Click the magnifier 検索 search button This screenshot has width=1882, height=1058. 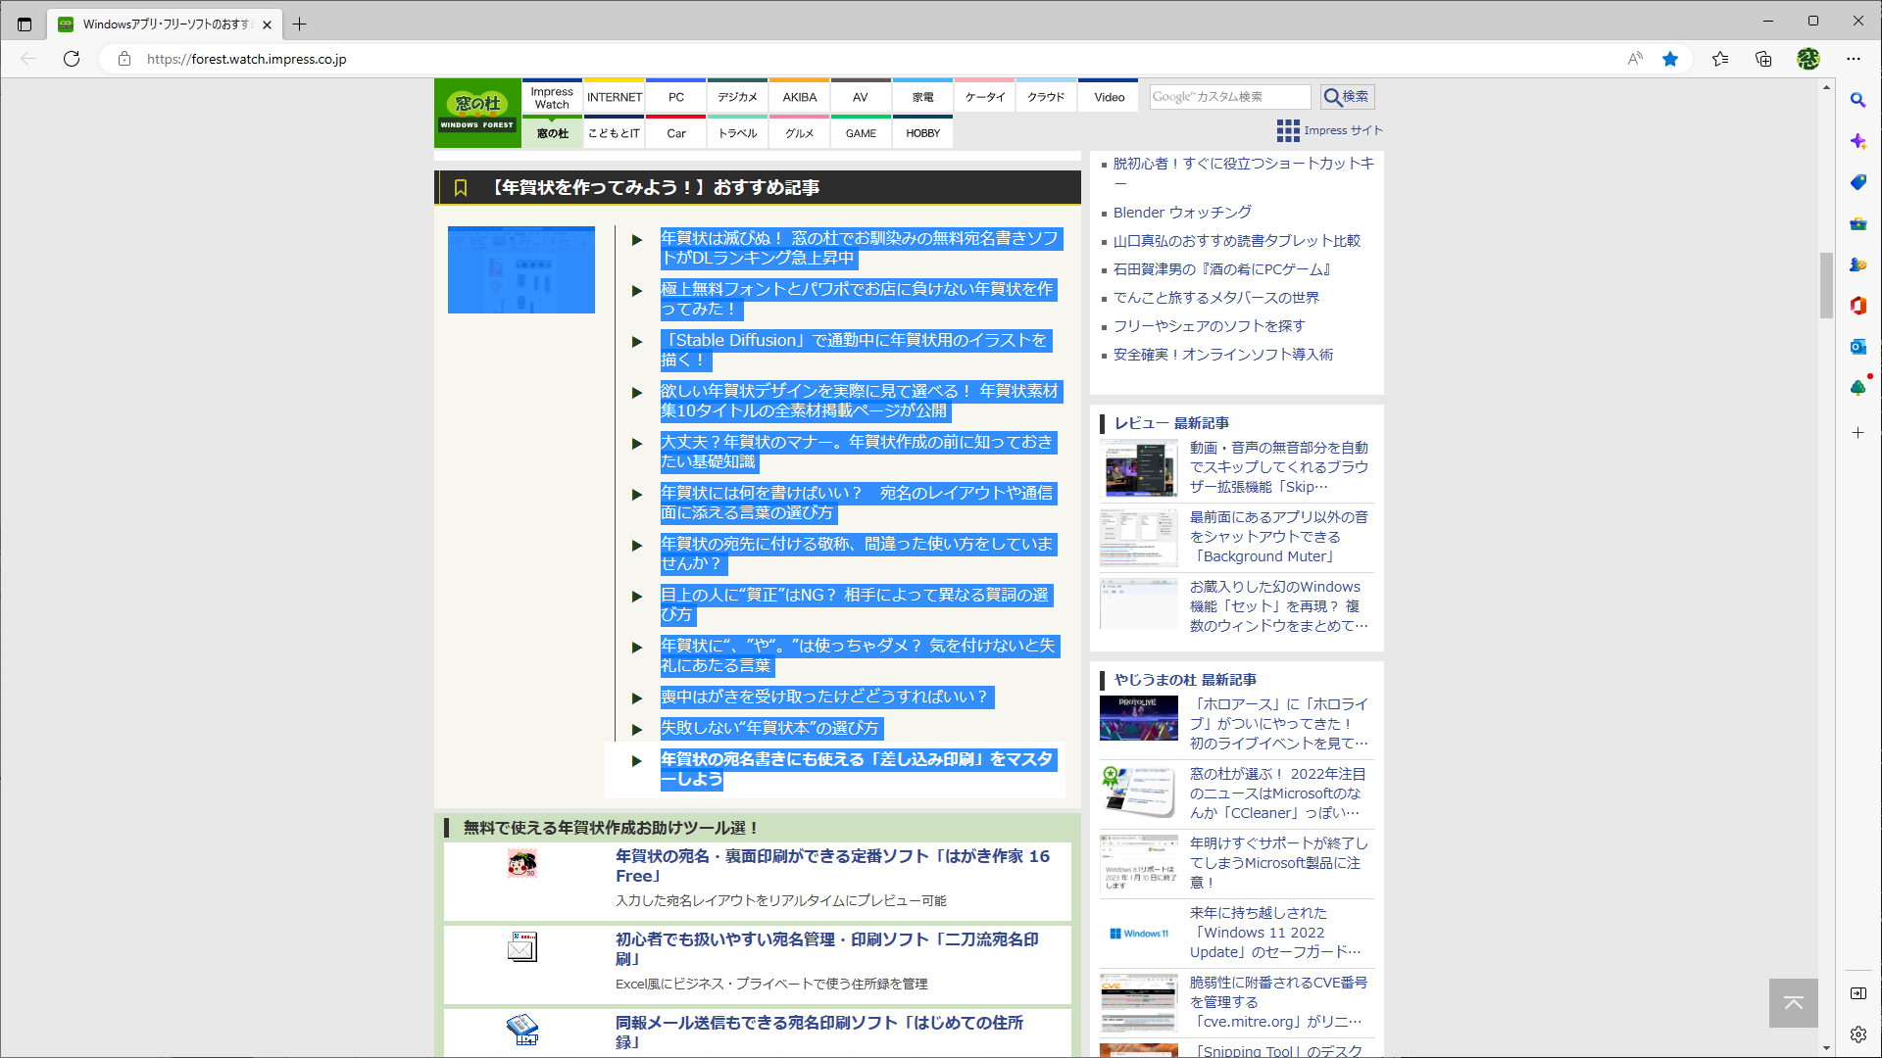pos(1347,96)
